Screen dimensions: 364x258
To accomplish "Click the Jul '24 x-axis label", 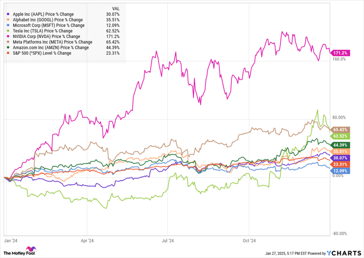I will click(168, 240).
